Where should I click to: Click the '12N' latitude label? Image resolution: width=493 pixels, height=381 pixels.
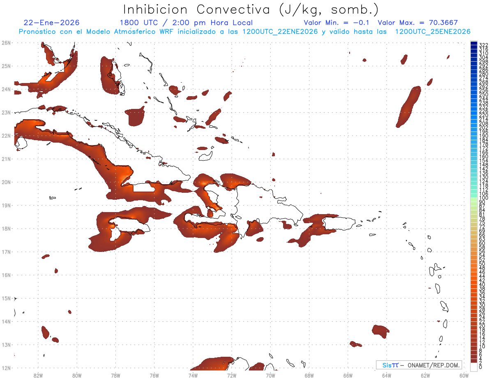coord(6,368)
